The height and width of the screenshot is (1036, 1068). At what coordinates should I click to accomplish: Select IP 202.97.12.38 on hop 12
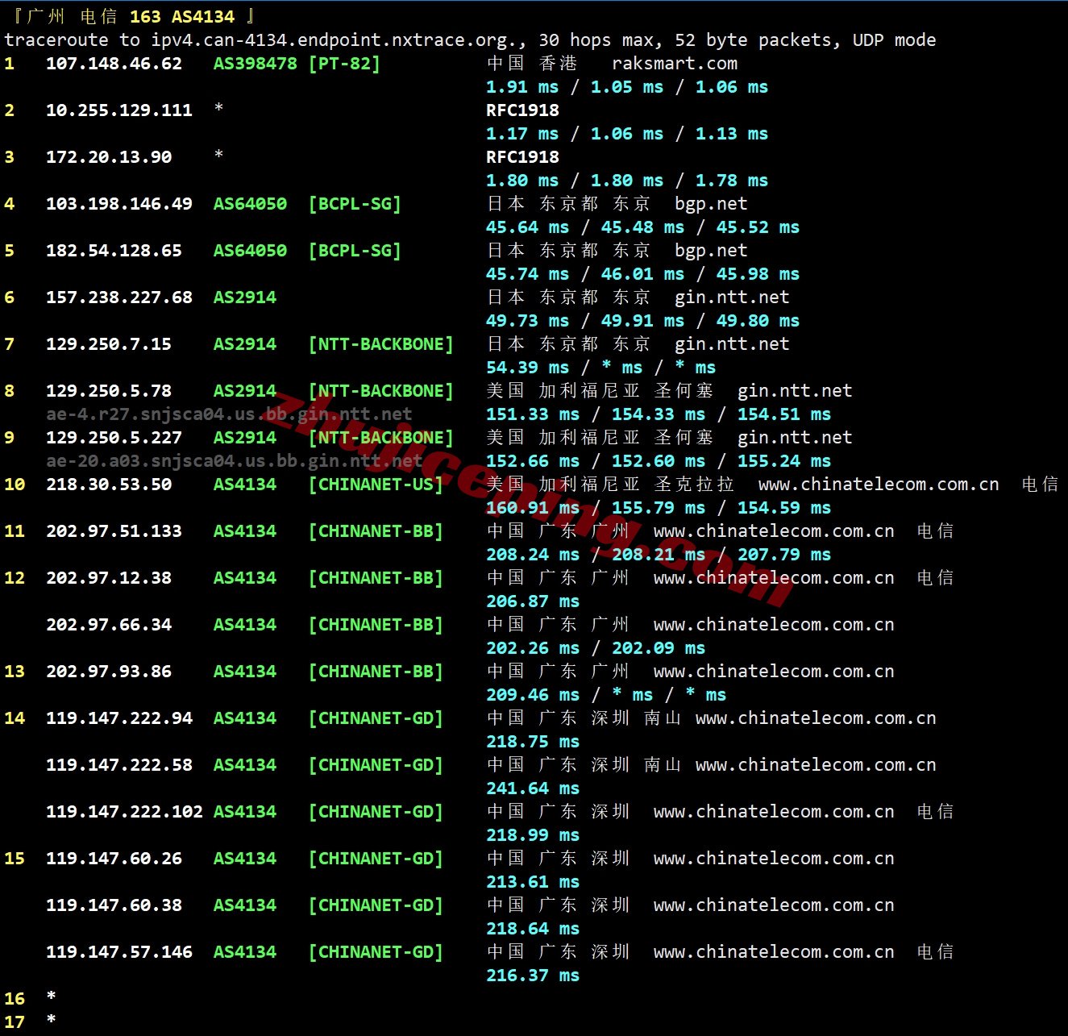(109, 578)
